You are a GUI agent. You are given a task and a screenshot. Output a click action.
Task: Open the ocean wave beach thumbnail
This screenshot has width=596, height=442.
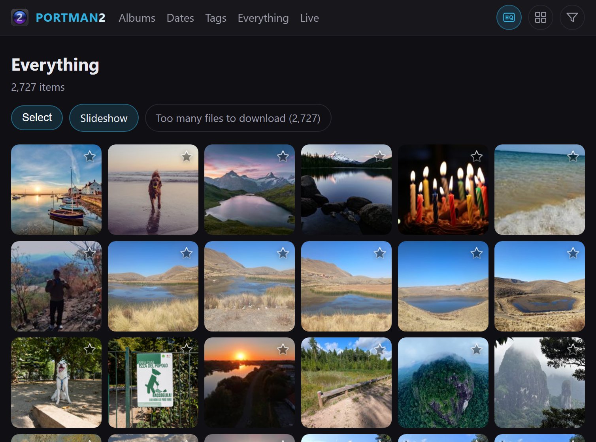point(539,189)
